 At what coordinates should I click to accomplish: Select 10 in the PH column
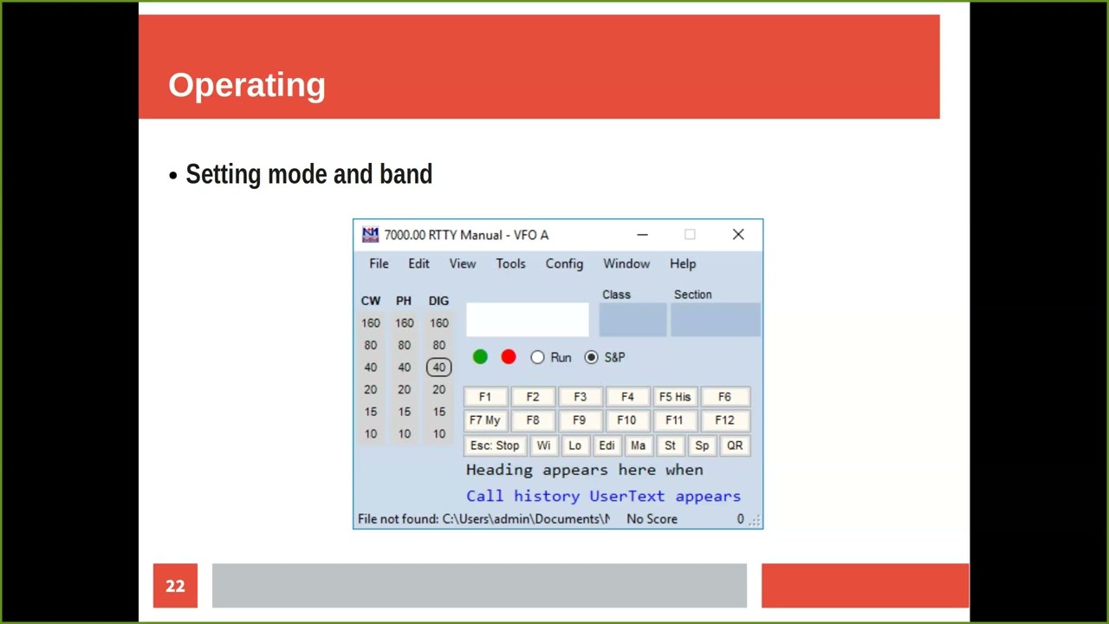pyautogui.click(x=405, y=434)
